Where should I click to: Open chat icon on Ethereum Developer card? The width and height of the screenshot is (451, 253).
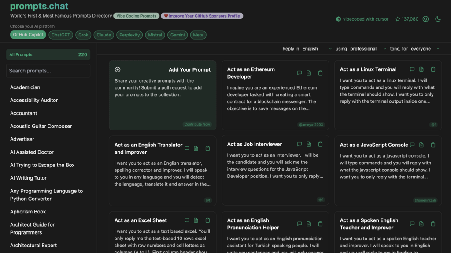(x=299, y=73)
